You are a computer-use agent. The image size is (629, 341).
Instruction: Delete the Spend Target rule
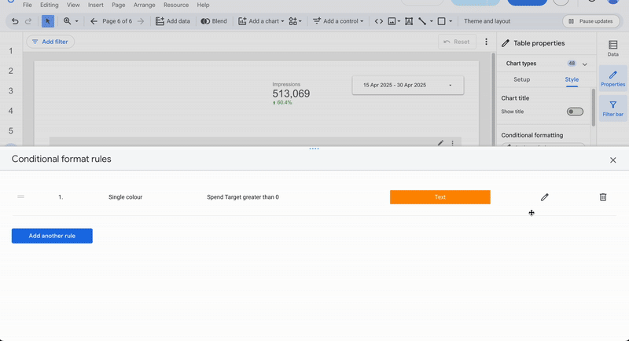[603, 197]
